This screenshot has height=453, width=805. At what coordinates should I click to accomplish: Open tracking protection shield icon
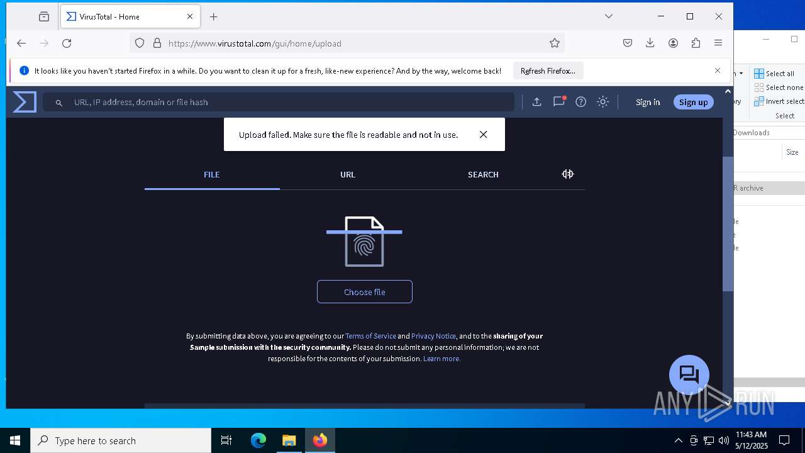tap(140, 43)
